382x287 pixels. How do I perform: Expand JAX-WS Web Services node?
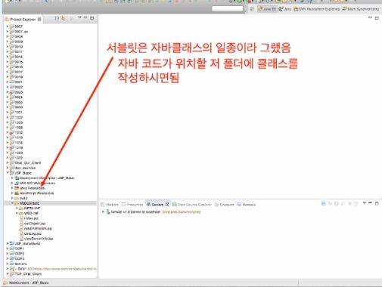pyautogui.click(x=12, y=183)
